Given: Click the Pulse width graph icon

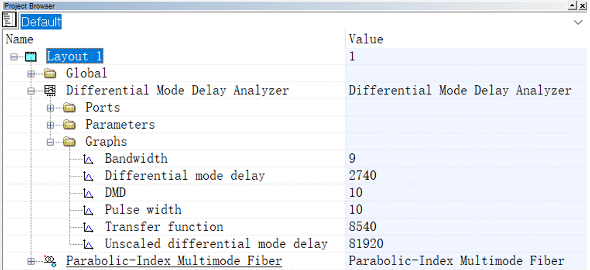Looking at the screenshot, I should pyautogui.click(x=89, y=210).
